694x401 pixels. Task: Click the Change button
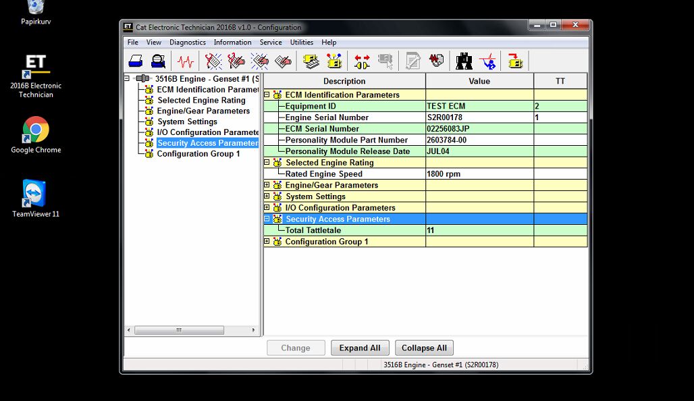pyautogui.click(x=296, y=348)
